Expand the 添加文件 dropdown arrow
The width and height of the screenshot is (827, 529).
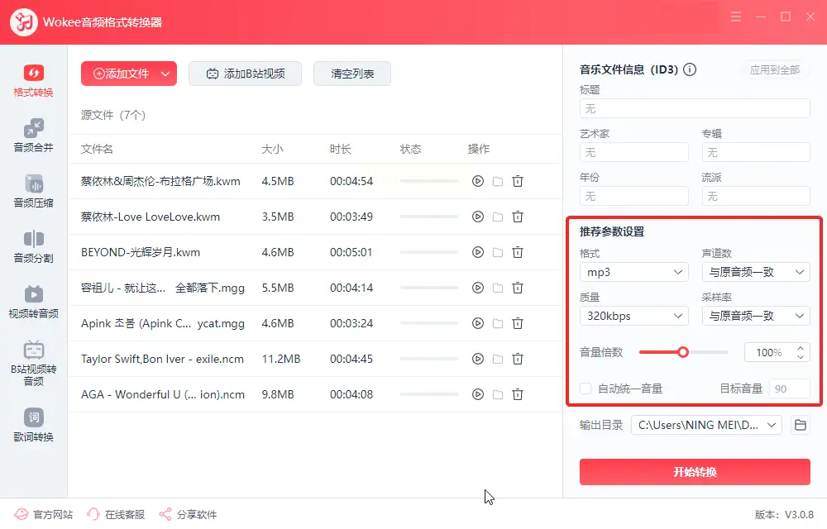pyautogui.click(x=165, y=74)
